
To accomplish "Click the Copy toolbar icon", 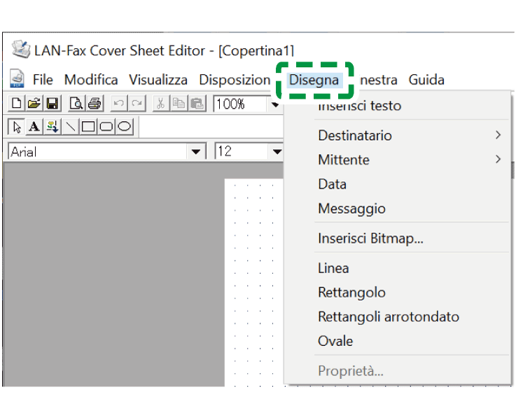I will tap(179, 104).
